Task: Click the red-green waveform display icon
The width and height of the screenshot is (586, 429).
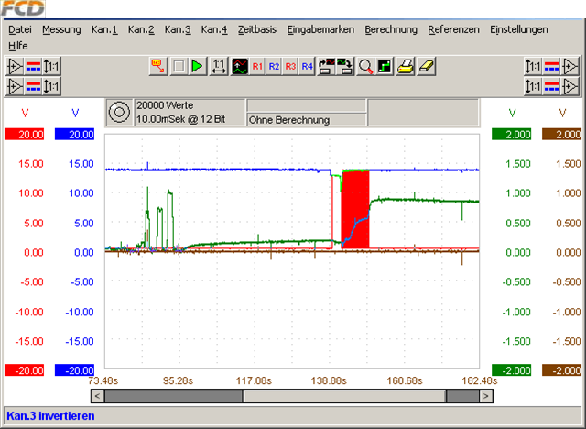Action: pyautogui.click(x=240, y=67)
